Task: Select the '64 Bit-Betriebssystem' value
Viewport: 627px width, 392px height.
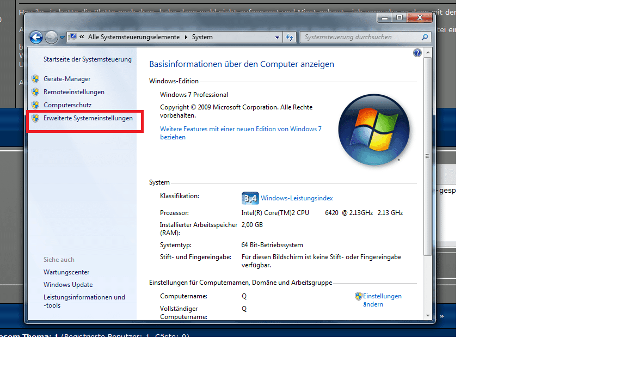Action: (272, 245)
